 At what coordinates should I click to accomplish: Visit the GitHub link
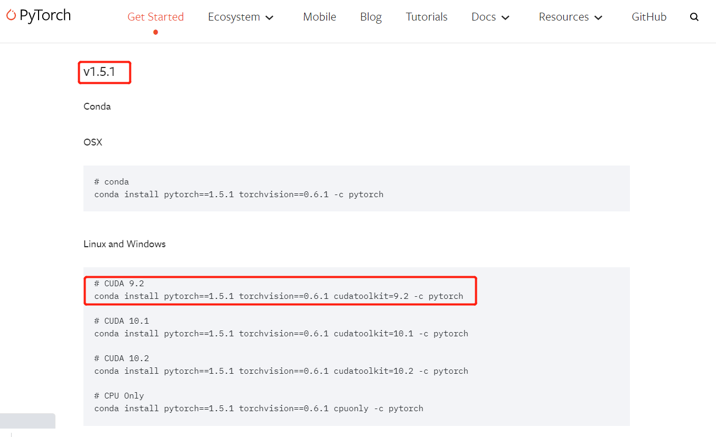click(649, 17)
